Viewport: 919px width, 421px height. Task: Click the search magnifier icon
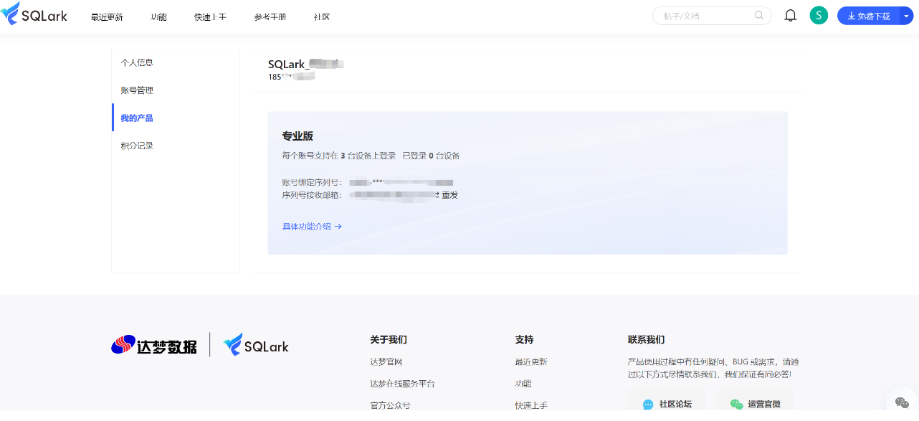click(759, 16)
